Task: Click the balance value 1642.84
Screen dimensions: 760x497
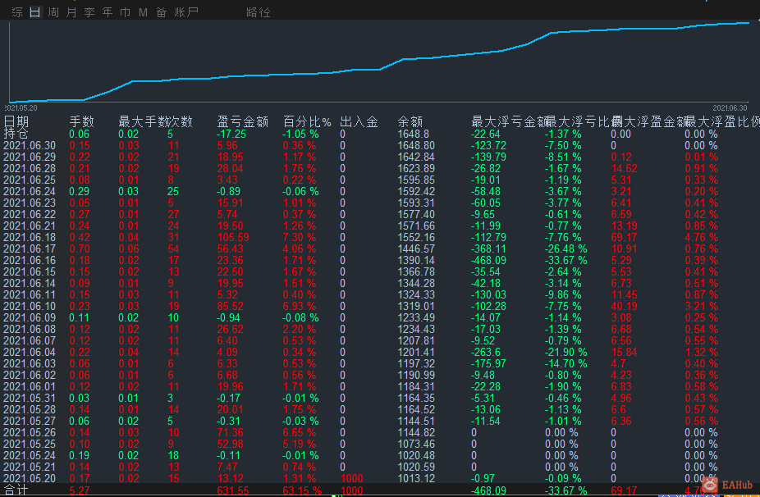Action: [x=416, y=157]
